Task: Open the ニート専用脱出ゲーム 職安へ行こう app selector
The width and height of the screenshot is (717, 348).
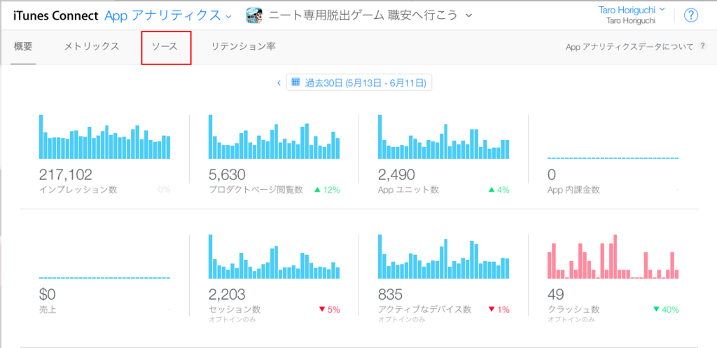Action: (x=370, y=15)
